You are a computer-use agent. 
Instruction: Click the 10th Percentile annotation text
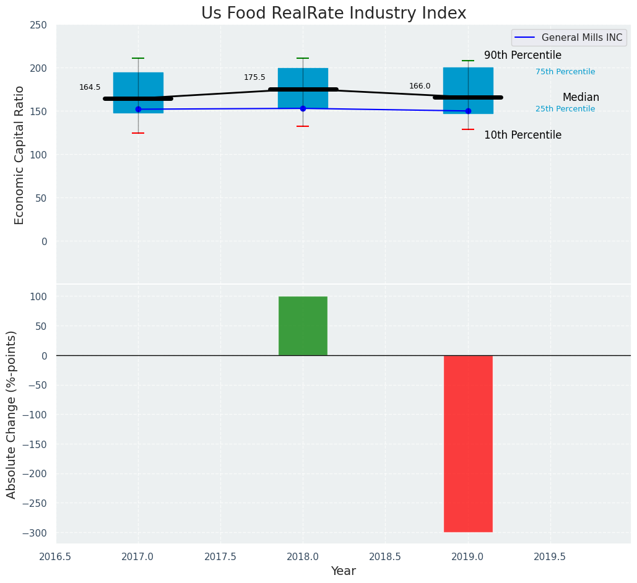coord(522,135)
